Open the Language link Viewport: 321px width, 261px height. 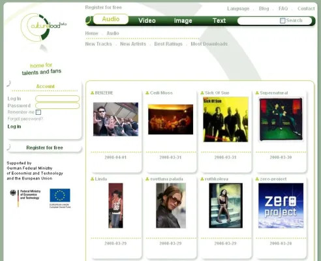point(238,8)
